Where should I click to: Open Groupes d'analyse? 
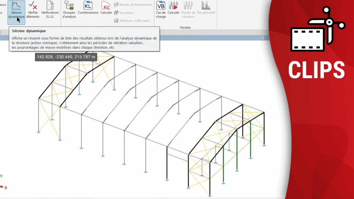click(x=69, y=10)
